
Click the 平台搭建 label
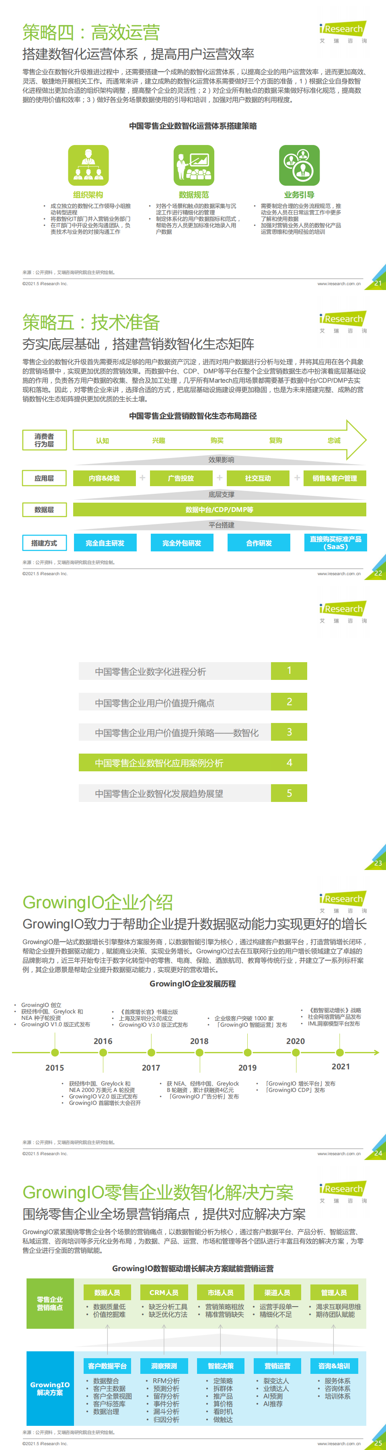pos(222,525)
